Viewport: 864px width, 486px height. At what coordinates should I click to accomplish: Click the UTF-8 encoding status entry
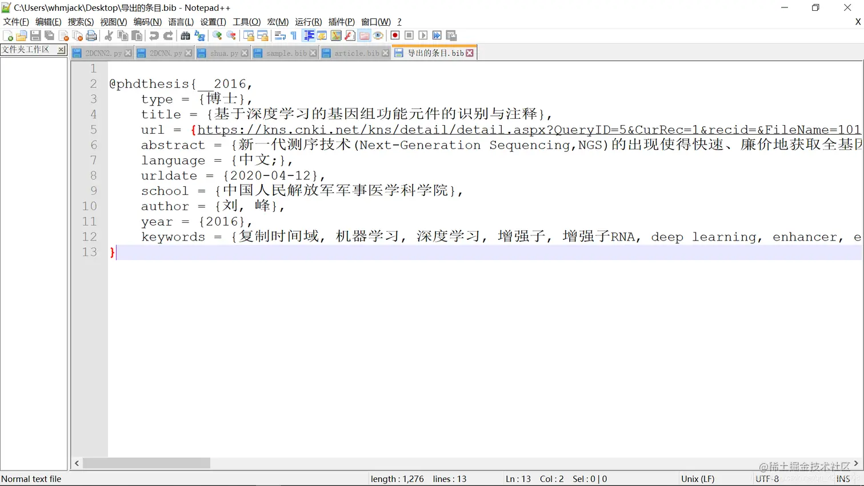767,479
